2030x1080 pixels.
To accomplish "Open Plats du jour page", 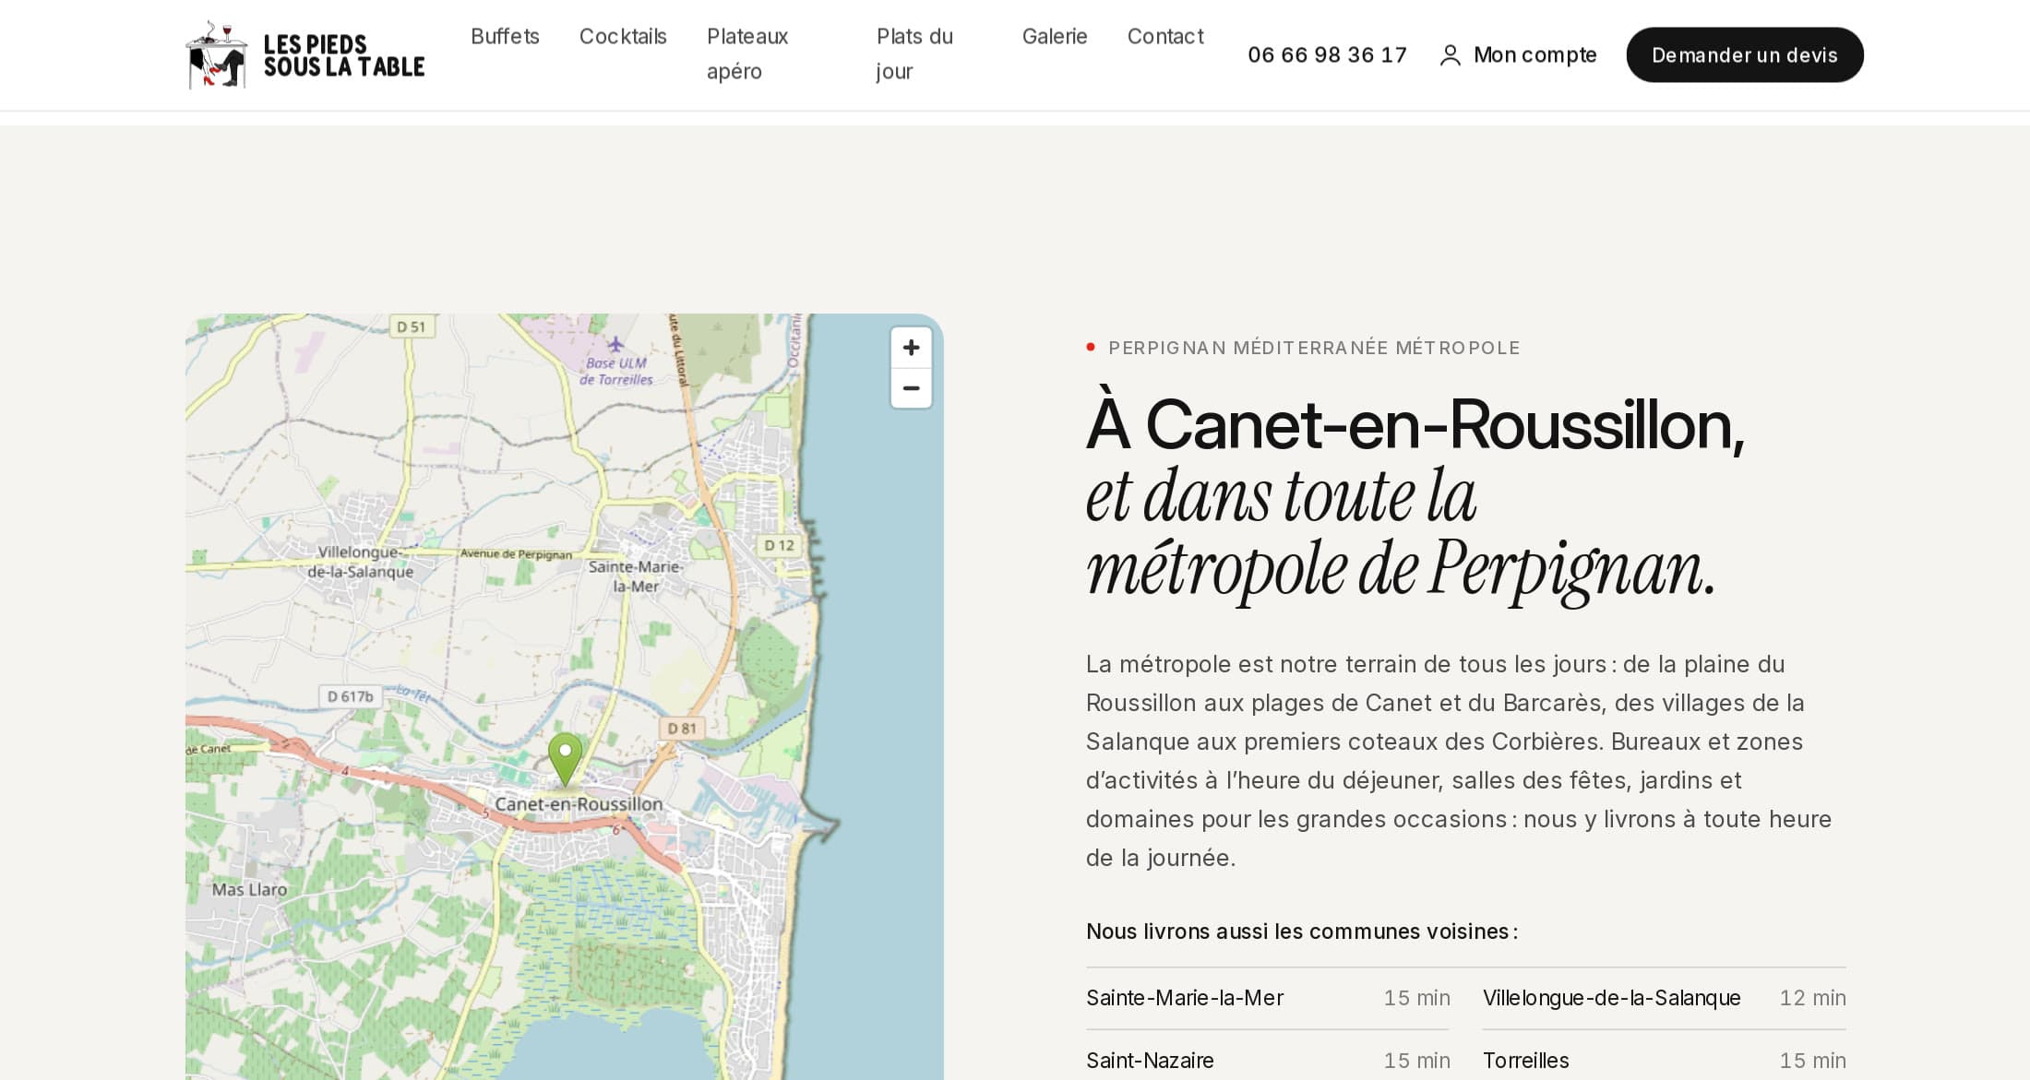I will (x=914, y=54).
